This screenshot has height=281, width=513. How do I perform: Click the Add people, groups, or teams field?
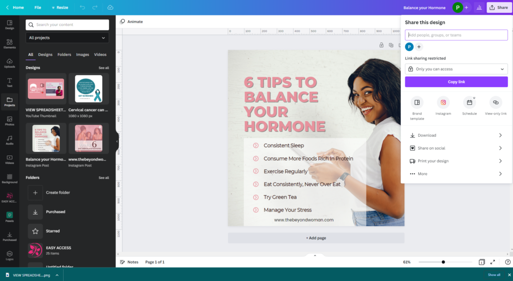tap(456, 35)
